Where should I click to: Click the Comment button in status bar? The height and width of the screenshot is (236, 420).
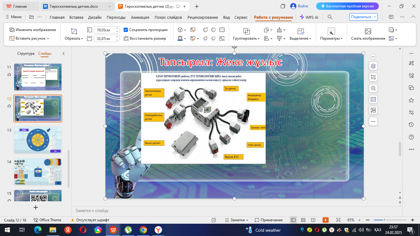[x=268, y=220]
